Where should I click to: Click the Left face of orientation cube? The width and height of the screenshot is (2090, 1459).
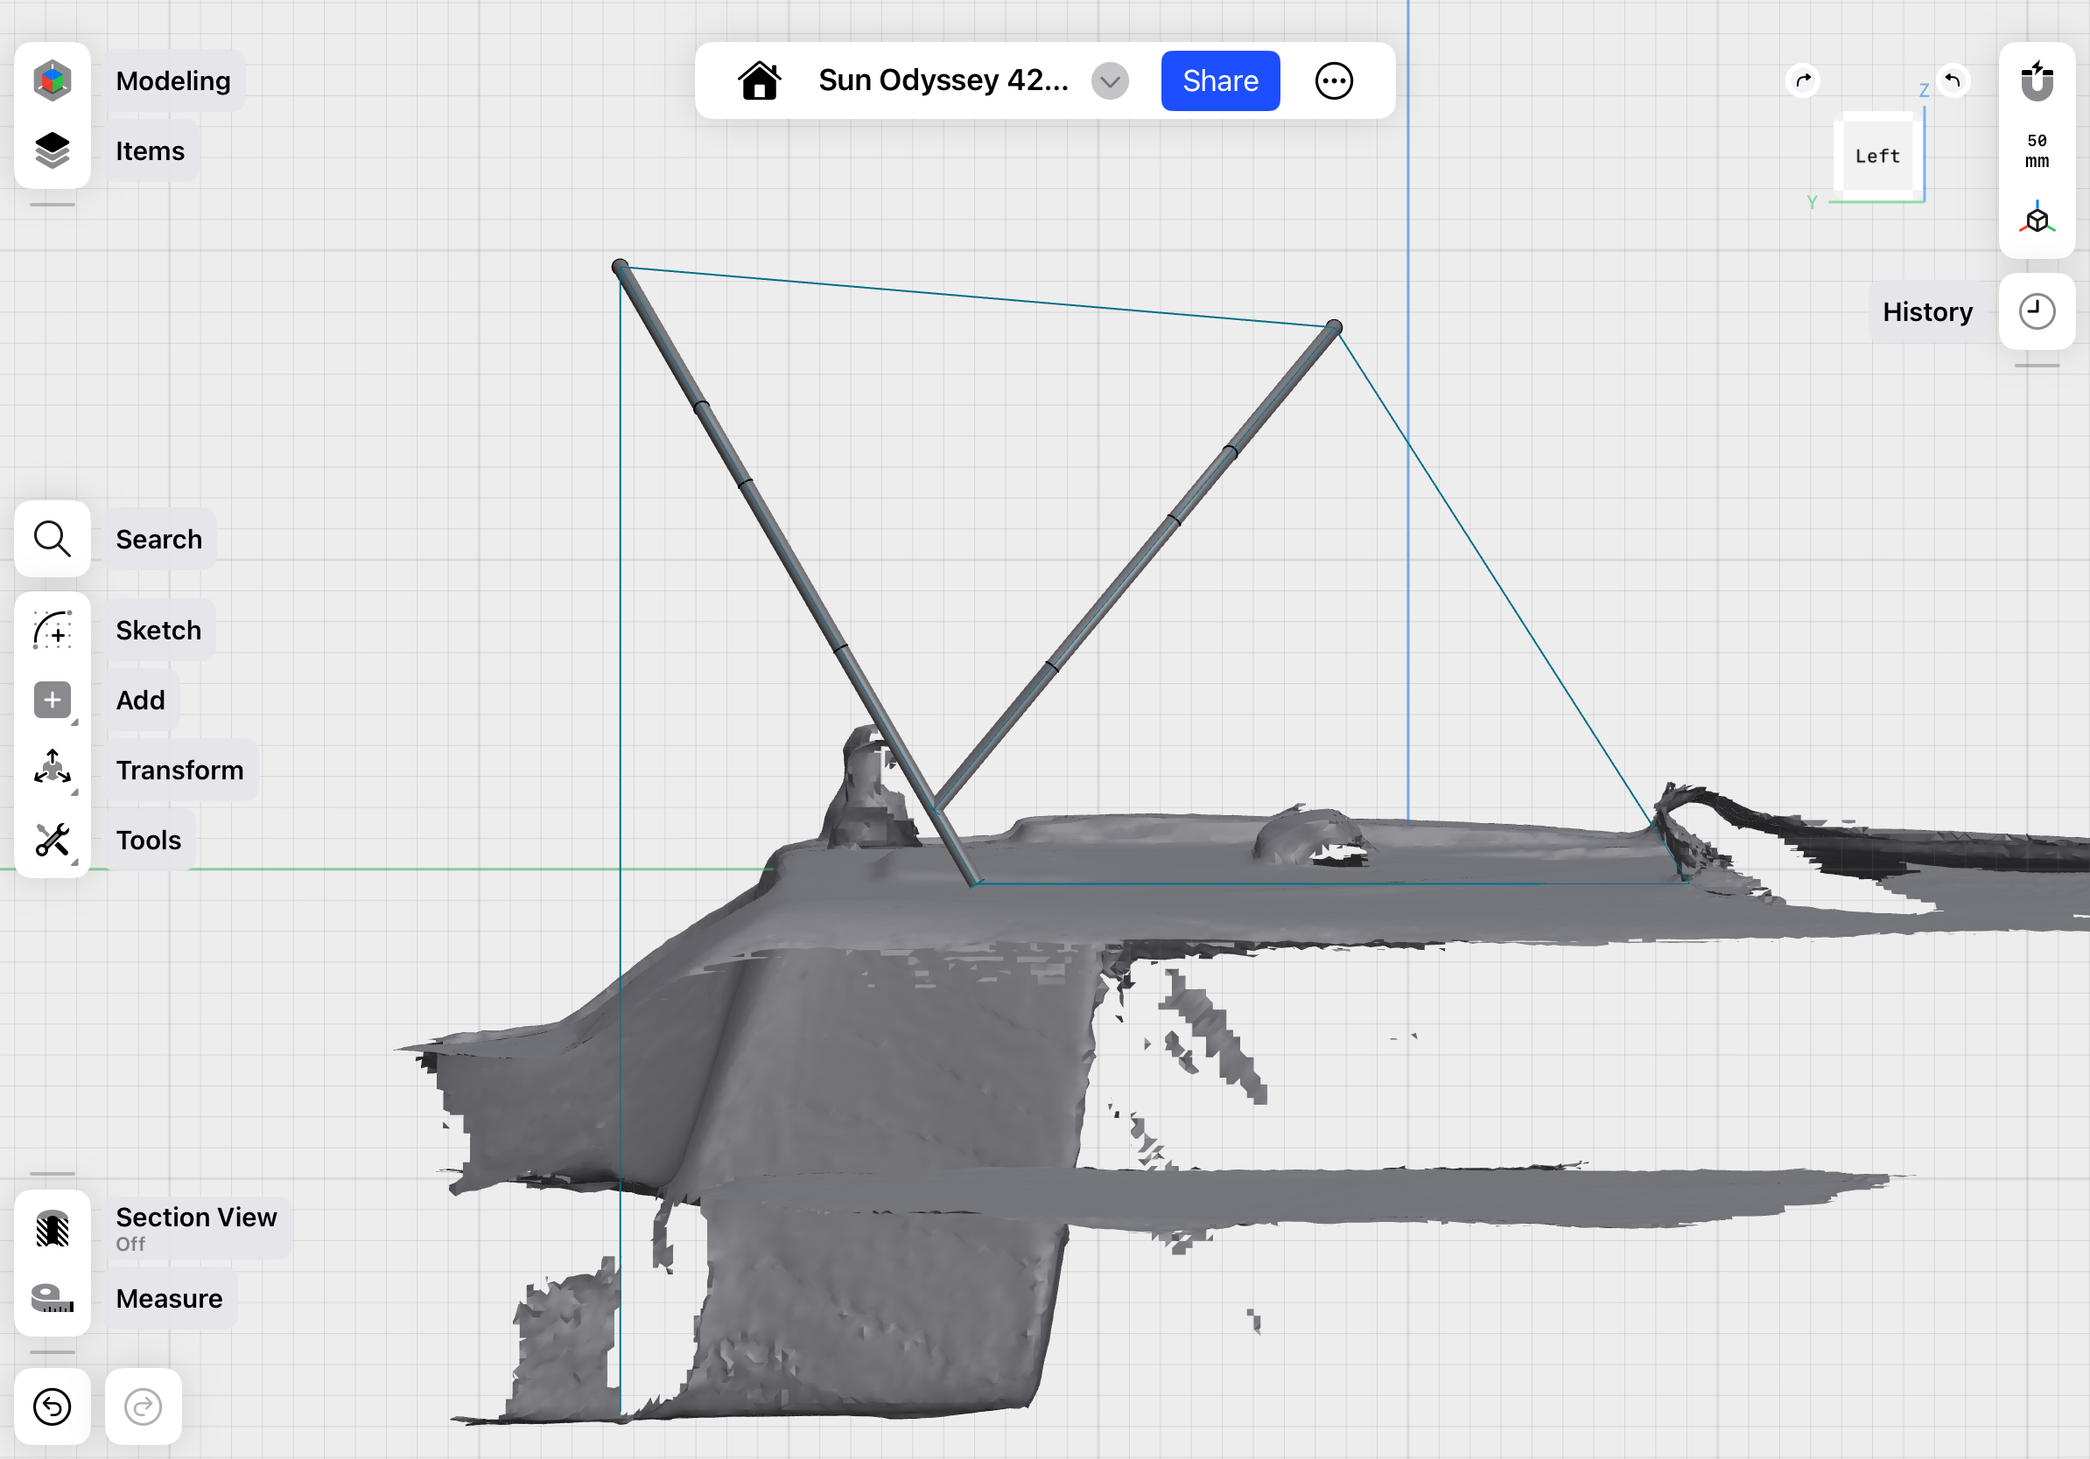1877,157
